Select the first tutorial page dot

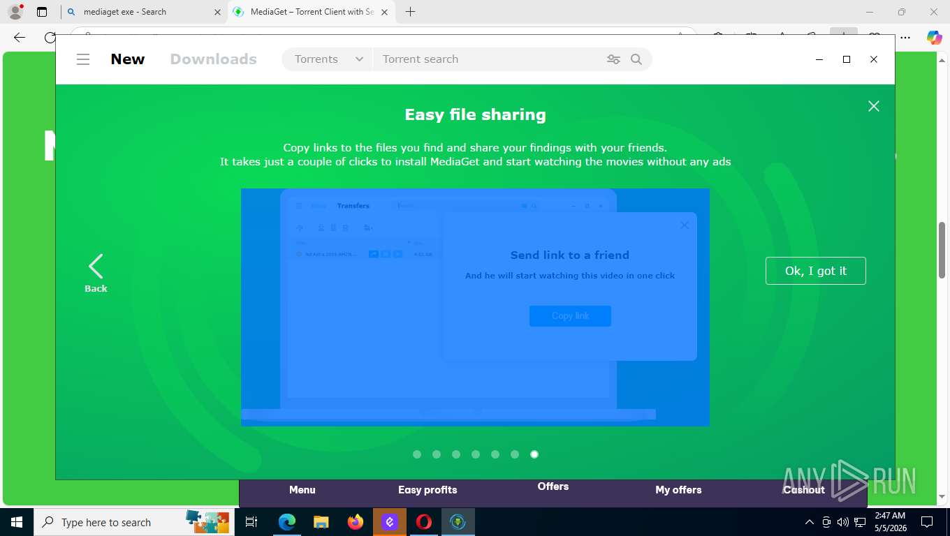417,454
